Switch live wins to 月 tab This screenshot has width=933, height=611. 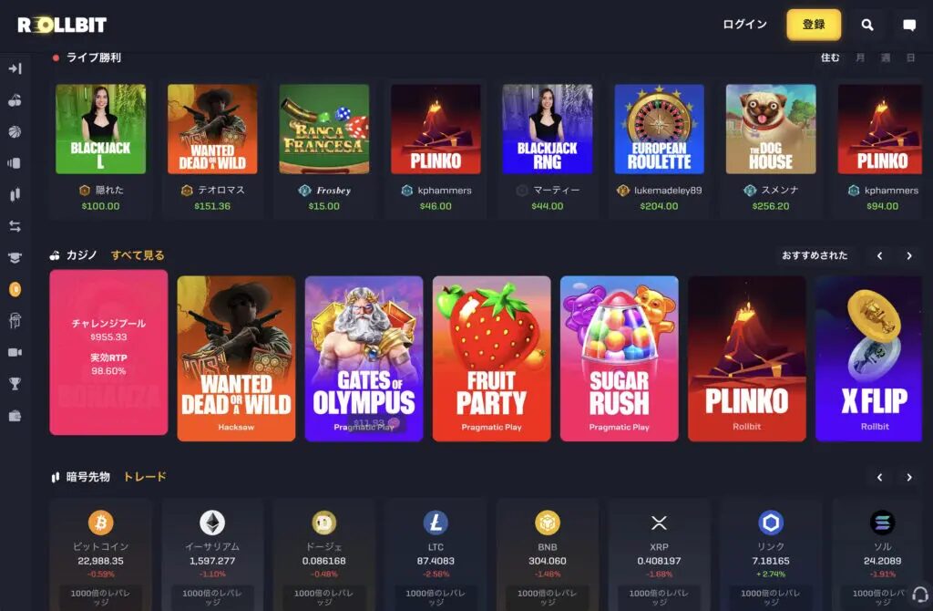tap(860, 57)
